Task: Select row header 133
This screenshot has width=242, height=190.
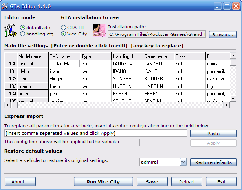Action: click(11, 86)
